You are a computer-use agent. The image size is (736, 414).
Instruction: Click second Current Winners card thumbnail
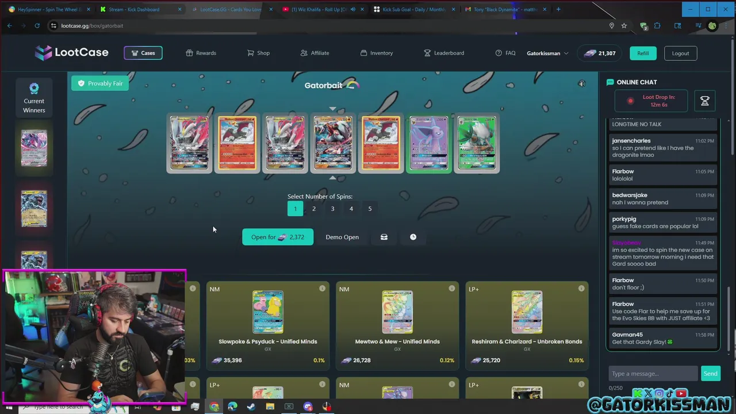point(34,208)
